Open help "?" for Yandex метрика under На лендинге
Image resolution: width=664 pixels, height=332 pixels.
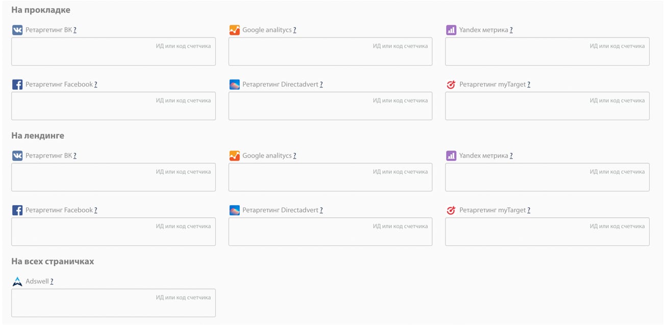(511, 156)
